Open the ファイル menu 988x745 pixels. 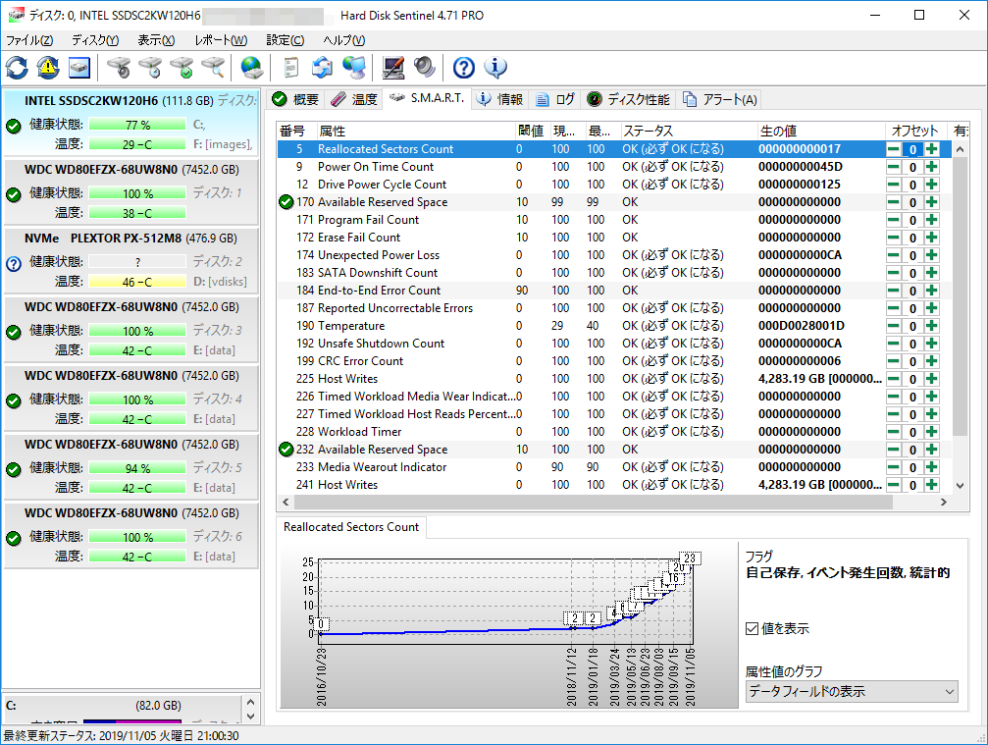tap(29, 40)
